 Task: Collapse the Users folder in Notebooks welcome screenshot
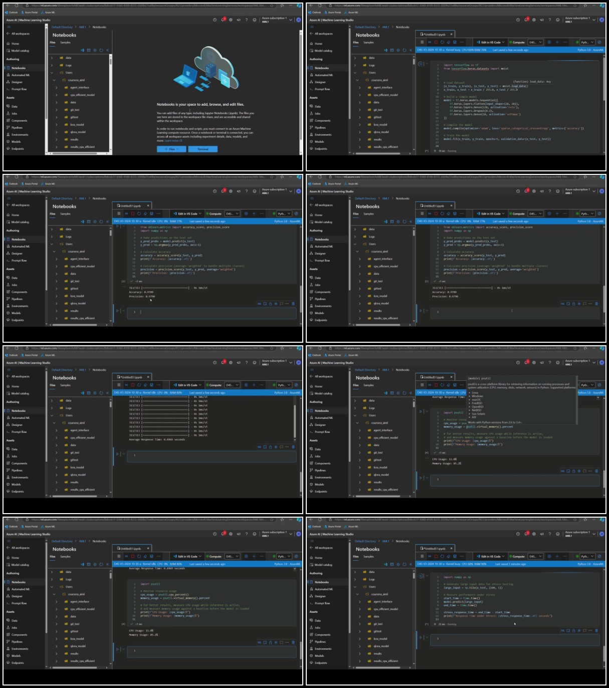click(52, 73)
